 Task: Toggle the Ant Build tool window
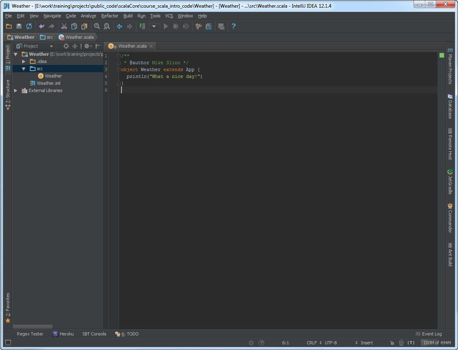450,254
